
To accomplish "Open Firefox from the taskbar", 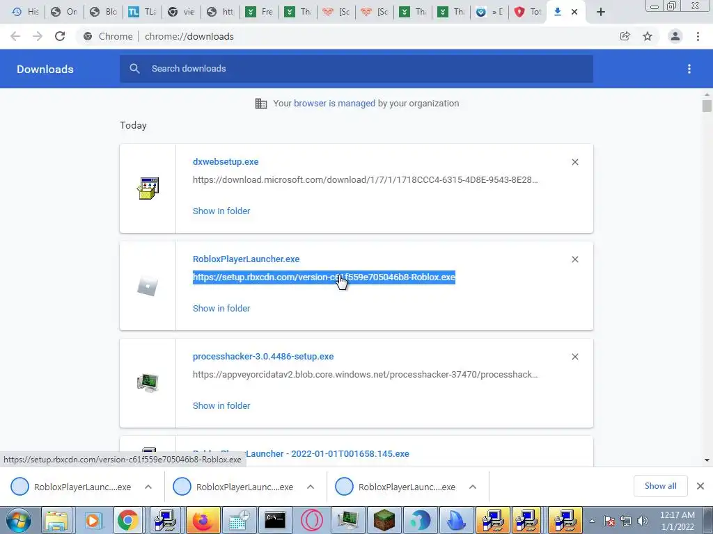I will tap(203, 520).
